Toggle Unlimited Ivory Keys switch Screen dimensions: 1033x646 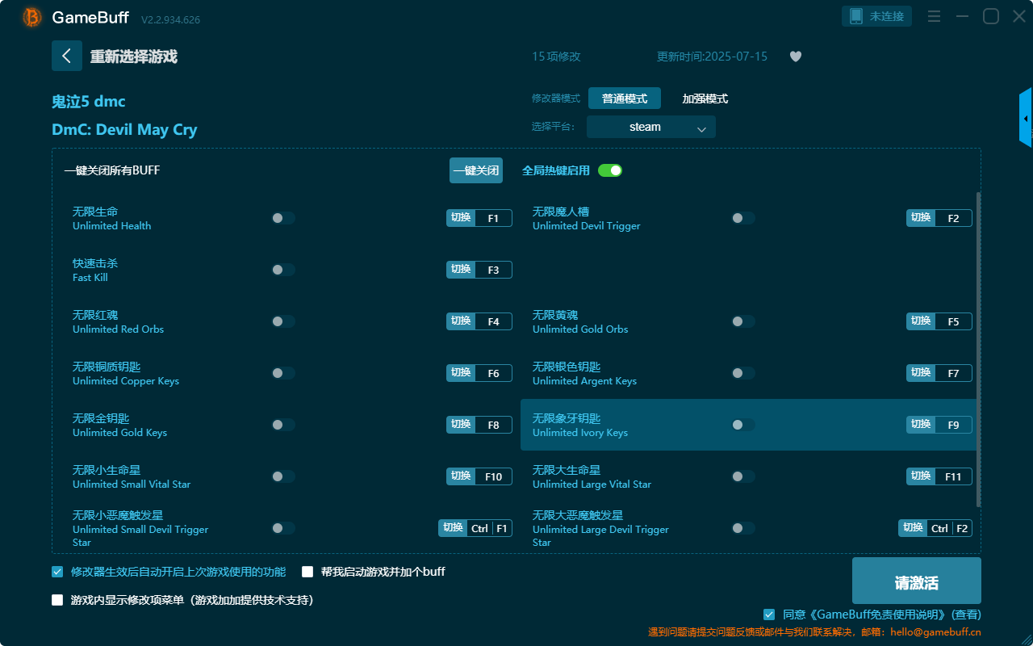click(743, 425)
